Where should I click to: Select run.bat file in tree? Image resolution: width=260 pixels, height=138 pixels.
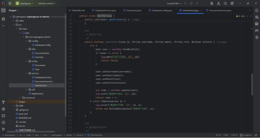(21, 122)
